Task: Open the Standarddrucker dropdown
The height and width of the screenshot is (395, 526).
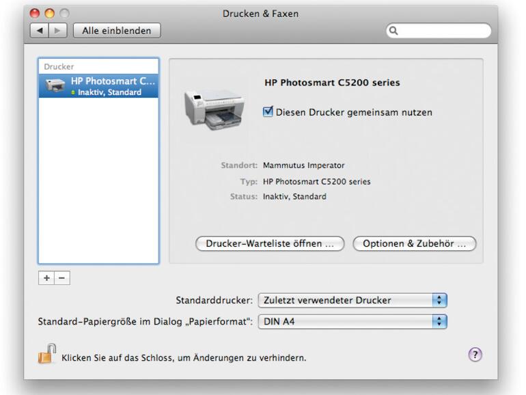Action: (352, 300)
